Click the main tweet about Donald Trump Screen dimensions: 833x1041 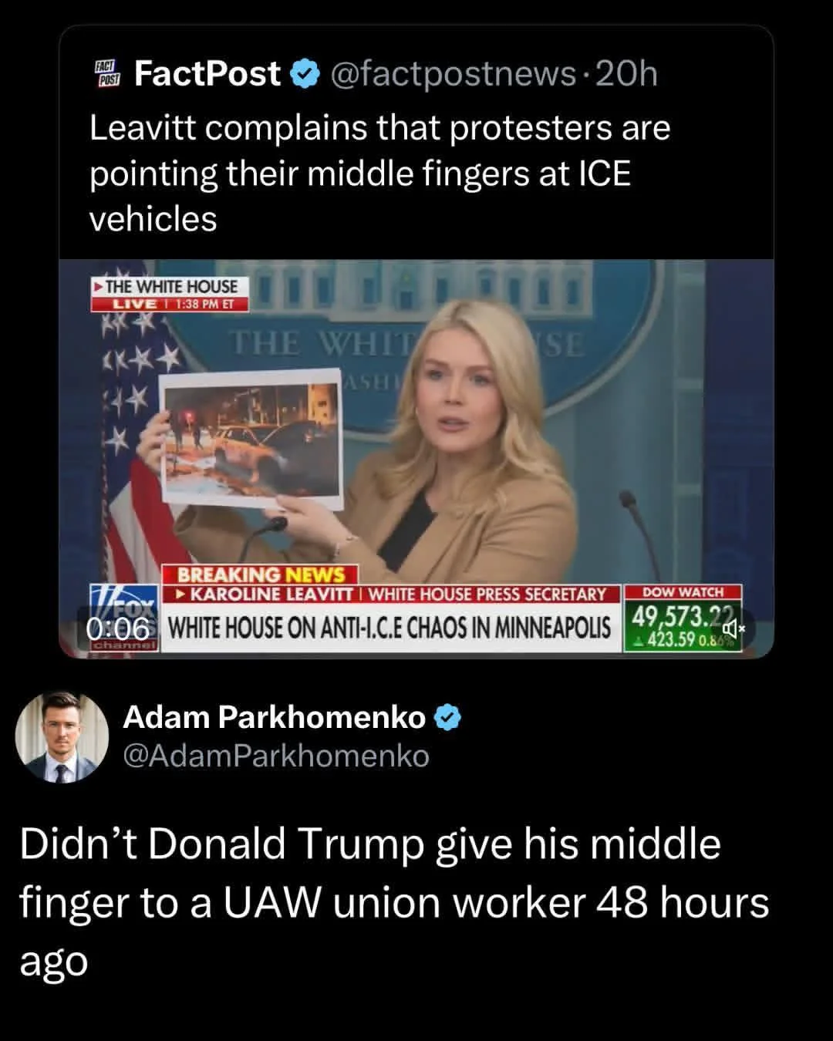tap(394, 903)
